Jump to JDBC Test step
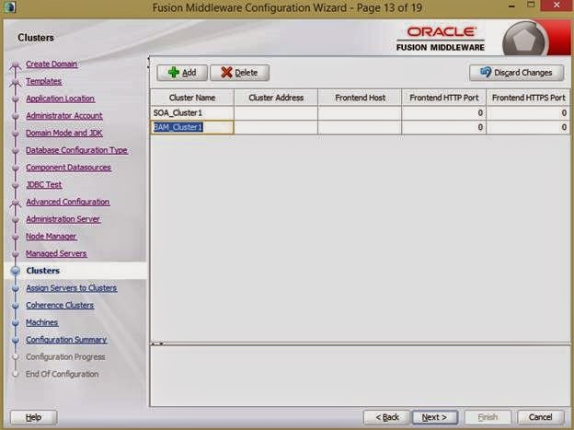The width and height of the screenshot is (574, 430). 44,184
